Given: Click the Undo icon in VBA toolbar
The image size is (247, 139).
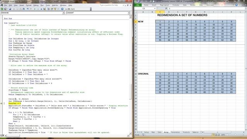Looking at the screenshot, I should (x=27, y=9).
